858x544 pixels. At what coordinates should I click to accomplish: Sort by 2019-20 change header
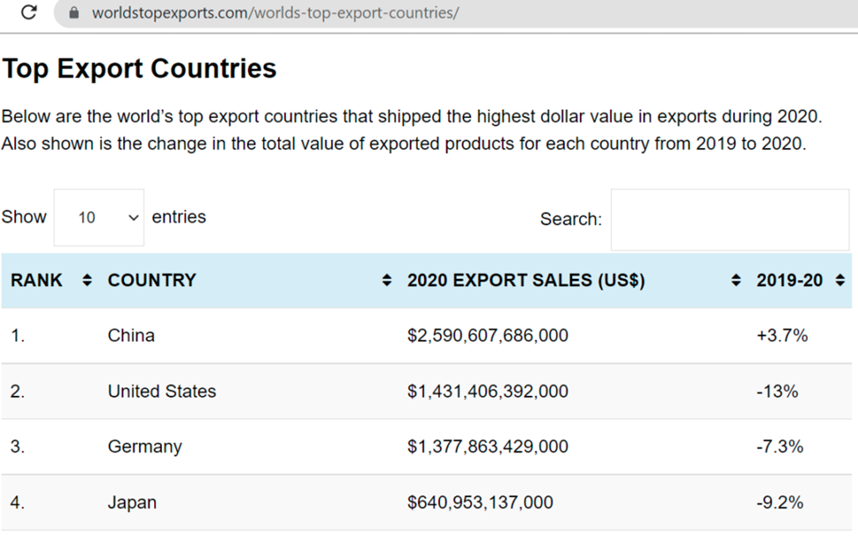(x=789, y=281)
